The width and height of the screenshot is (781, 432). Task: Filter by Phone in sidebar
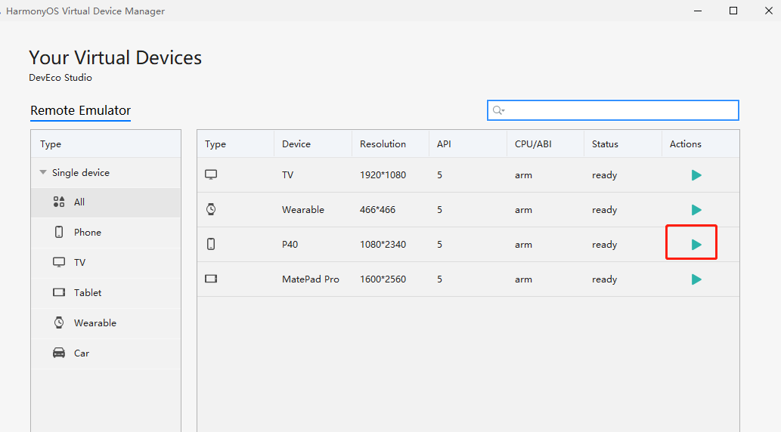click(106, 233)
